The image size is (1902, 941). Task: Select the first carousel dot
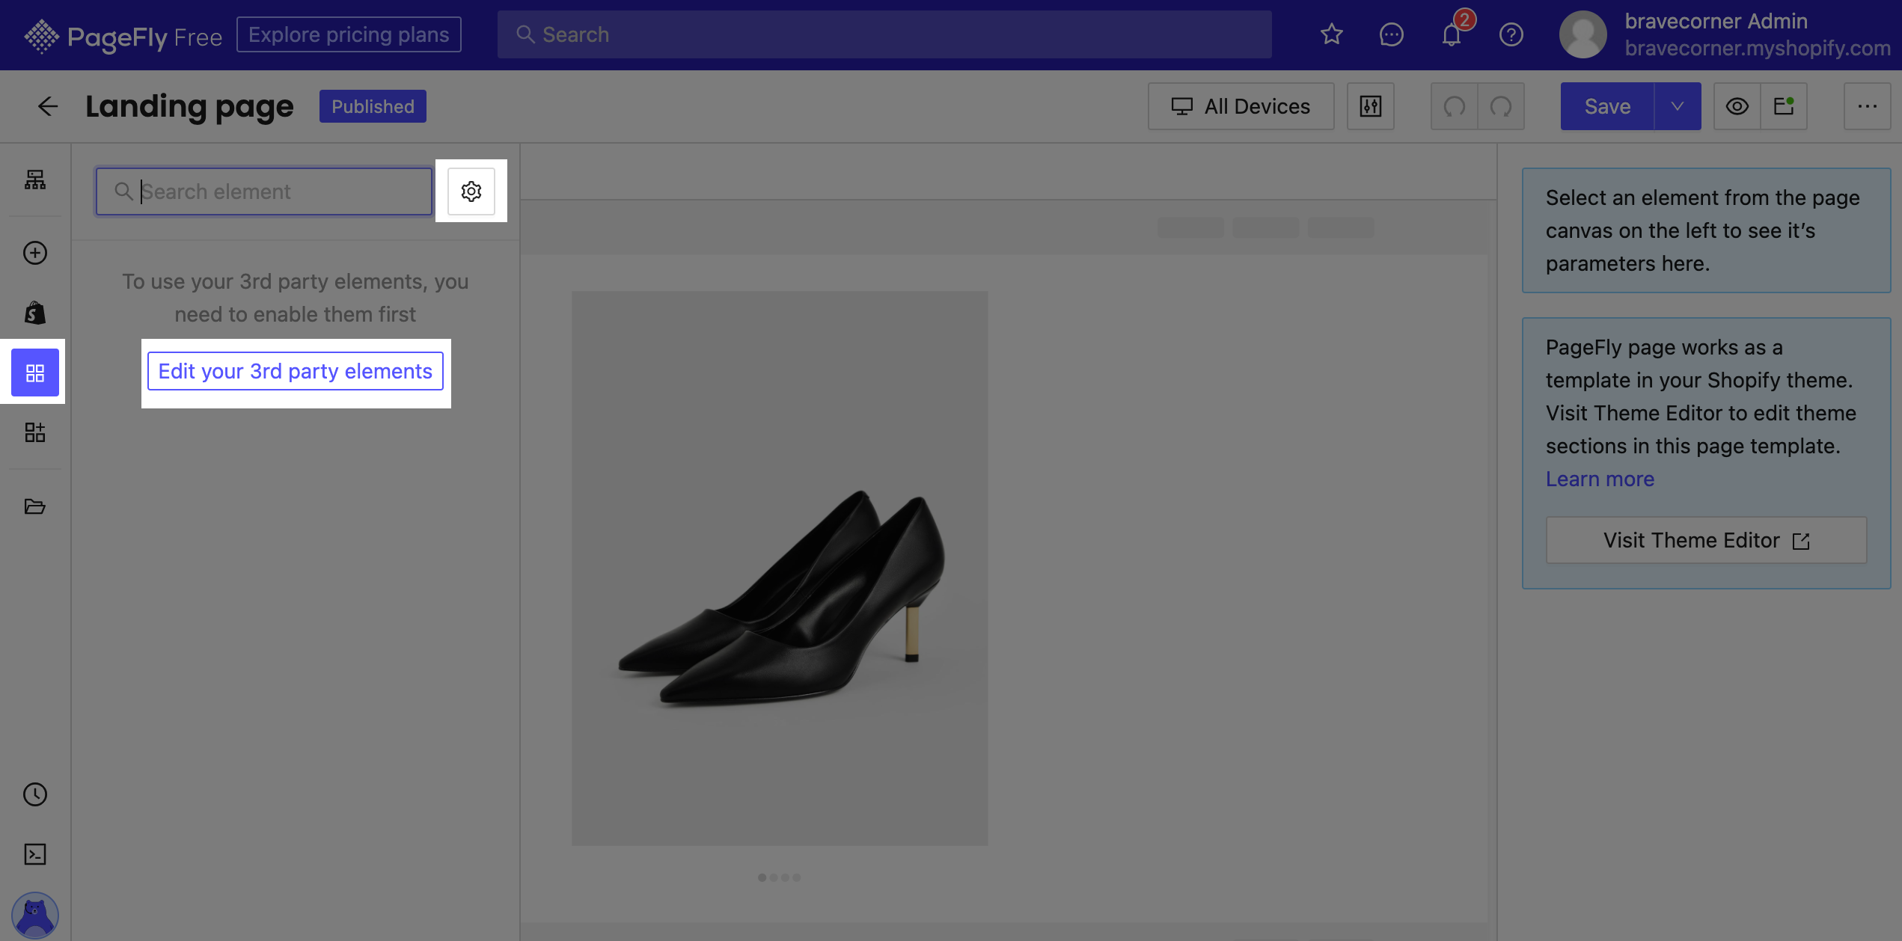click(x=762, y=877)
